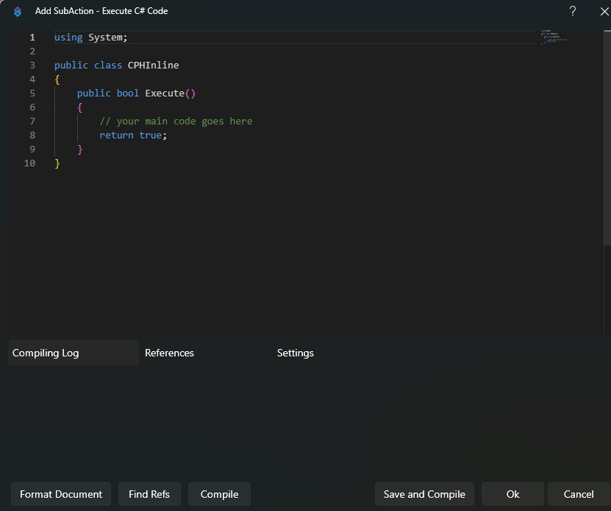Click the Compile button
Image resolution: width=611 pixels, height=511 pixels.
tap(219, 494)
